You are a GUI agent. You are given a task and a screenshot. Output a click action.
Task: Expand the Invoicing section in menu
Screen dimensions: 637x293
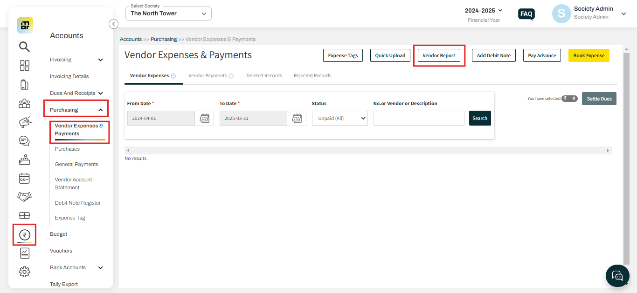(77, 60)
